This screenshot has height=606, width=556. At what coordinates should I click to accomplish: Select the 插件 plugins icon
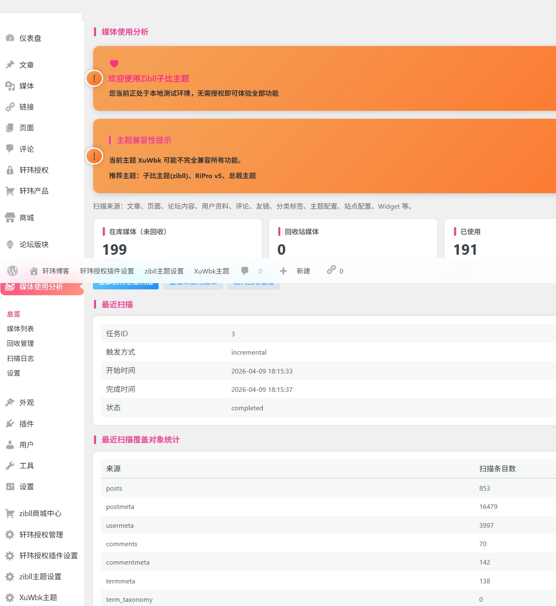[x=10, y=423]
